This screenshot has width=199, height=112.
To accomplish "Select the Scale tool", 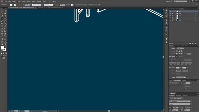I will [x=5, y=26].
